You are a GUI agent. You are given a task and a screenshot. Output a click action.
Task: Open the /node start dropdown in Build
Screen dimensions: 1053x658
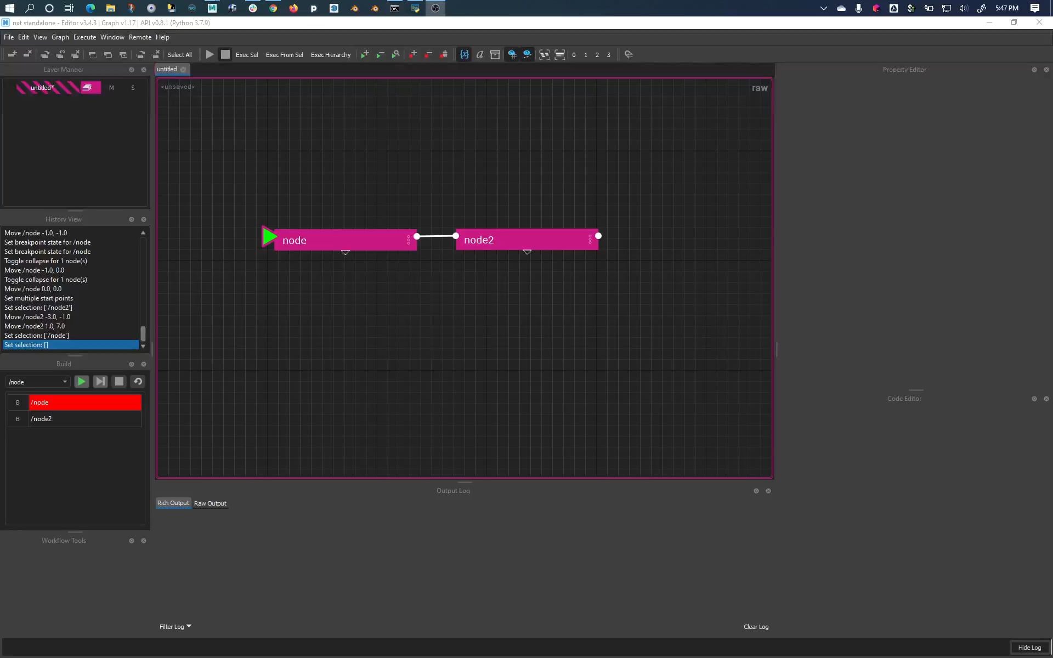(x=38, y=382)
